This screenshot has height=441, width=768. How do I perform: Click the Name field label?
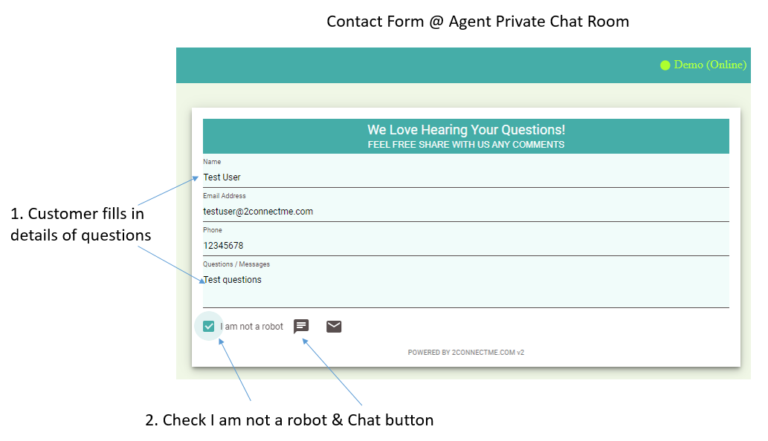tap(212, 161)
